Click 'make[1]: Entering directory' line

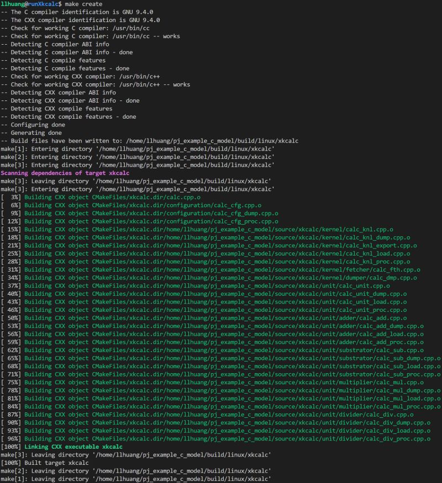pyautogui.click(x=138, y=149)
